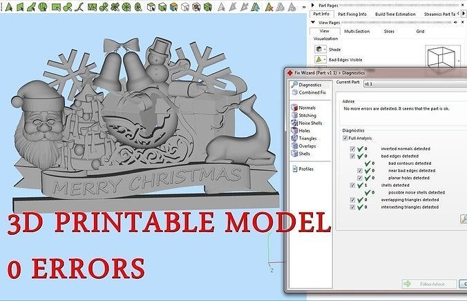Toggle intersecting triangles detected checkbox
The height and width of the screenshot is (301, 467).
click(x=352, y=207)
